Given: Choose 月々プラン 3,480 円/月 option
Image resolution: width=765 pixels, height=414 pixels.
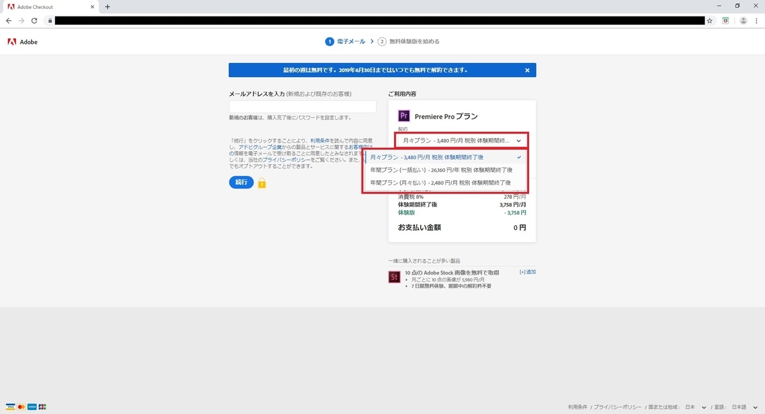Looking at the screenshot, I should coord(445,157).
